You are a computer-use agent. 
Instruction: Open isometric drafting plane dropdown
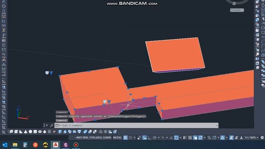pos(167,138)
